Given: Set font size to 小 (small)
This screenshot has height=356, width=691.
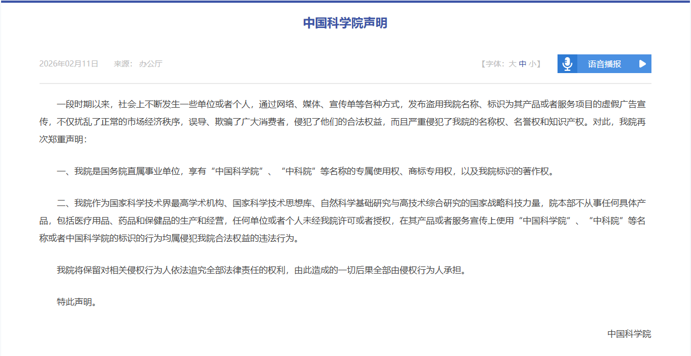Looking at the screenshot, I should 532,64.
